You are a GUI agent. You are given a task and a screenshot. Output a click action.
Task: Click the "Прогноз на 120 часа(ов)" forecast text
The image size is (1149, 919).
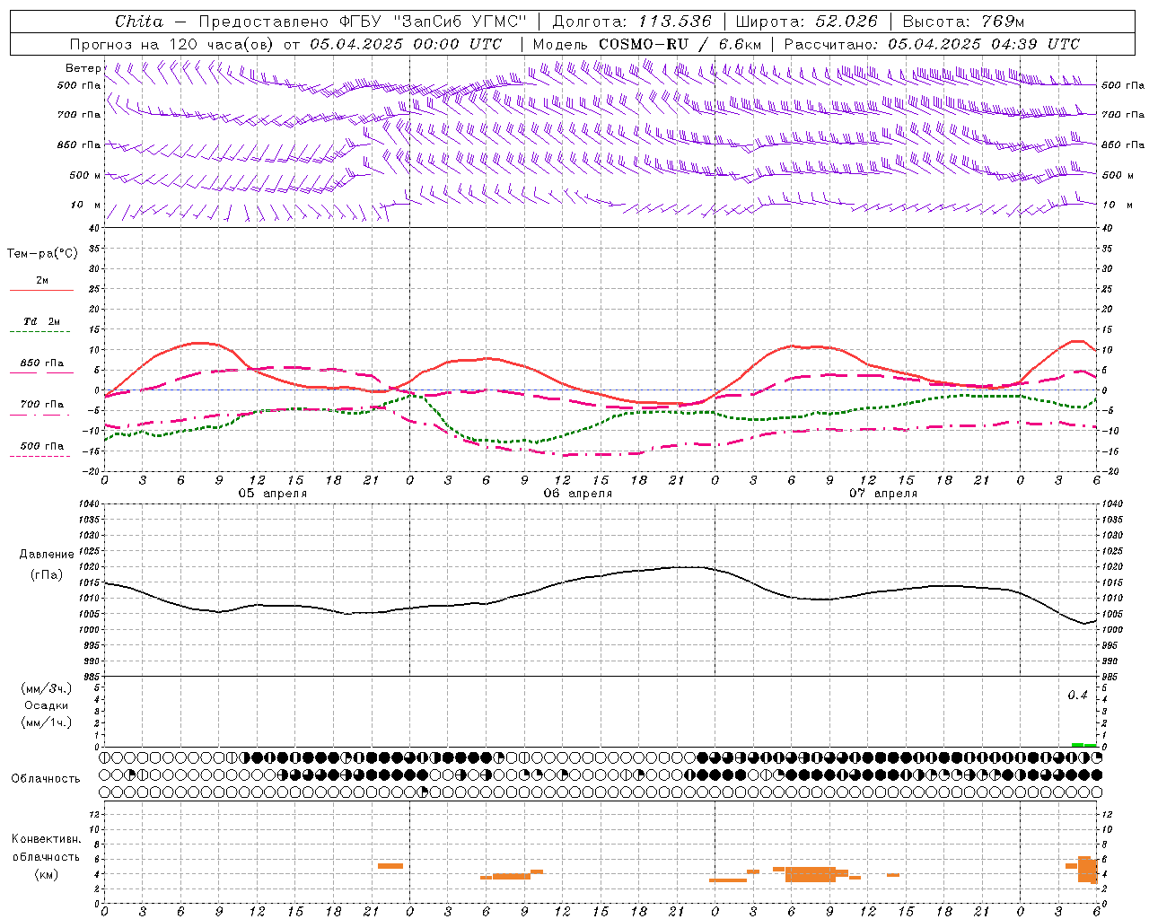(x=172, y=44)
